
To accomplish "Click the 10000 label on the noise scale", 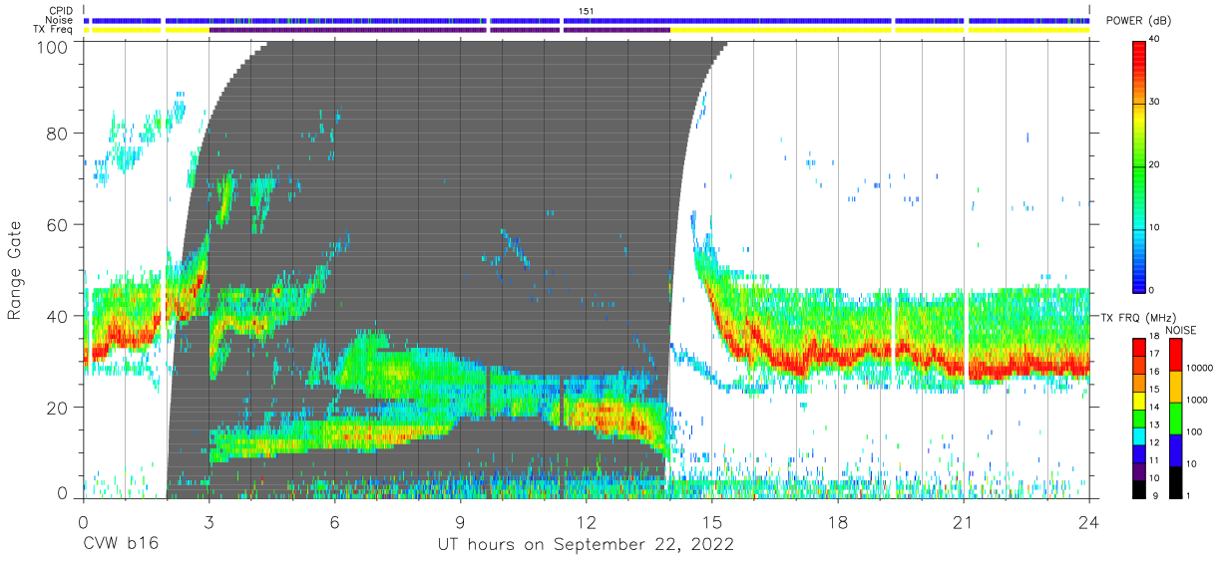I will point(1199,368).
